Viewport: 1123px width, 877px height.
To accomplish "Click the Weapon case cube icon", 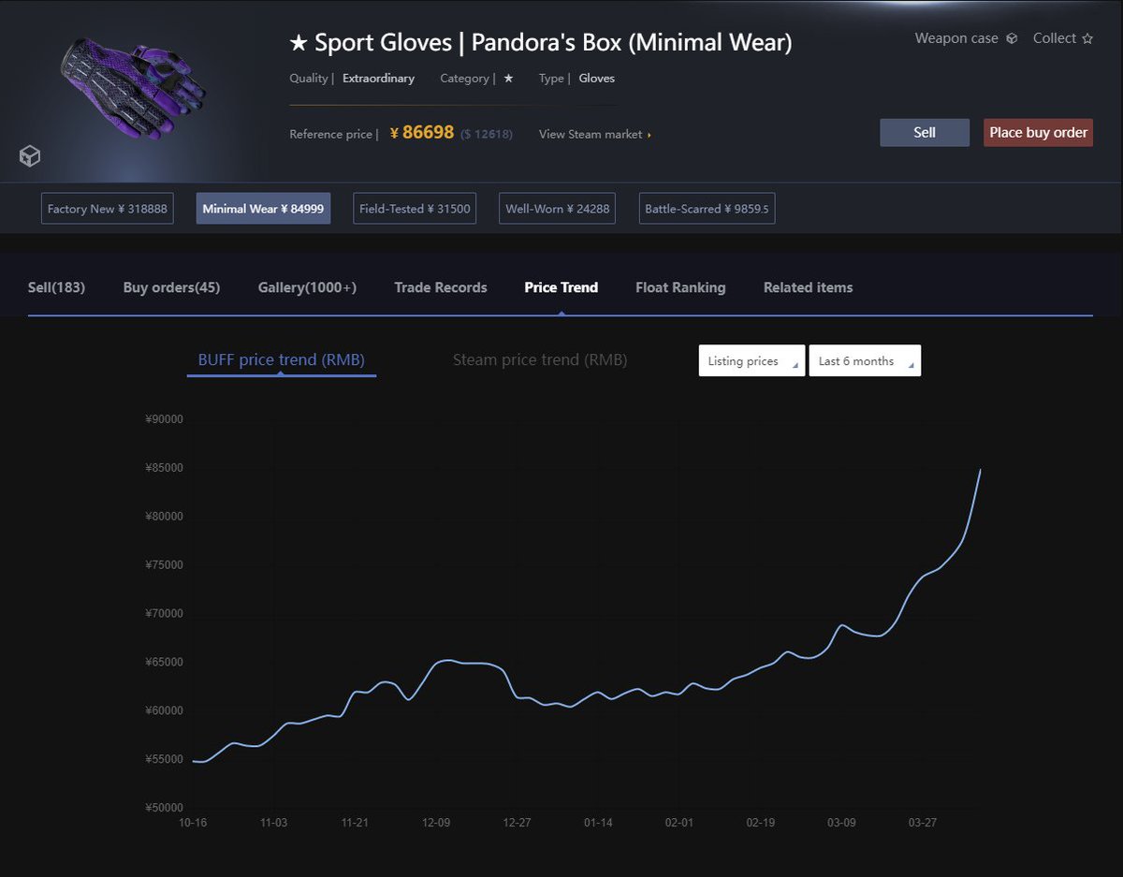I will pos(1012,38).
